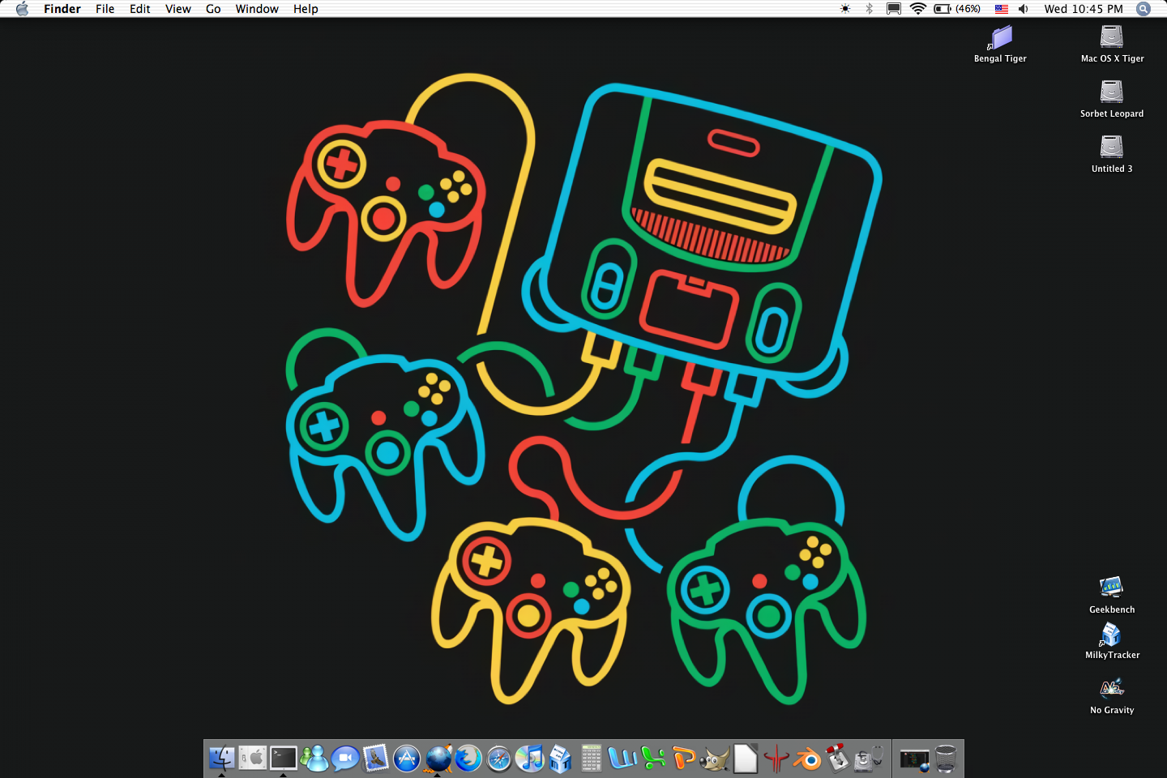Launch App Store from the Dock
1167x778 pixels.
pos(407,759)
